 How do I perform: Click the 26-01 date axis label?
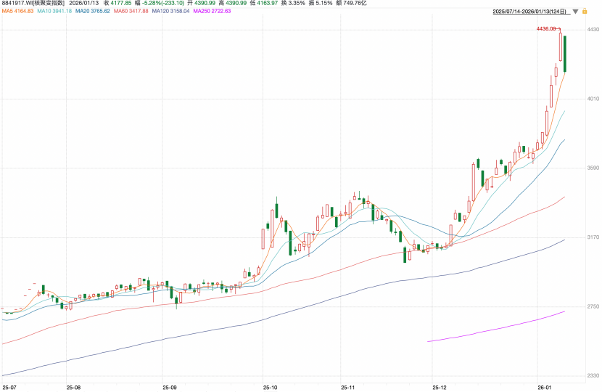(545, 388)
